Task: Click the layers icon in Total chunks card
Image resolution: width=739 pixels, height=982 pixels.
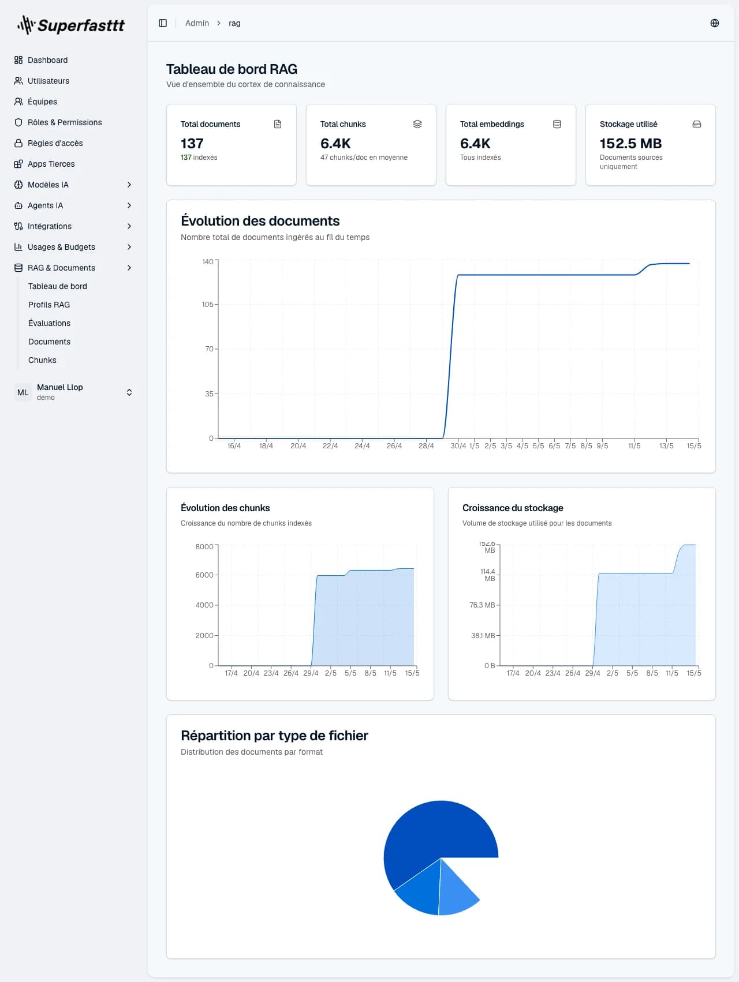Action: click(x=417, y=124)
